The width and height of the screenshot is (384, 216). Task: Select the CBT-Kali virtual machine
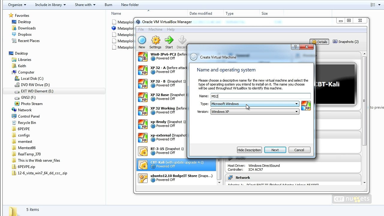[x=176, y=164]
